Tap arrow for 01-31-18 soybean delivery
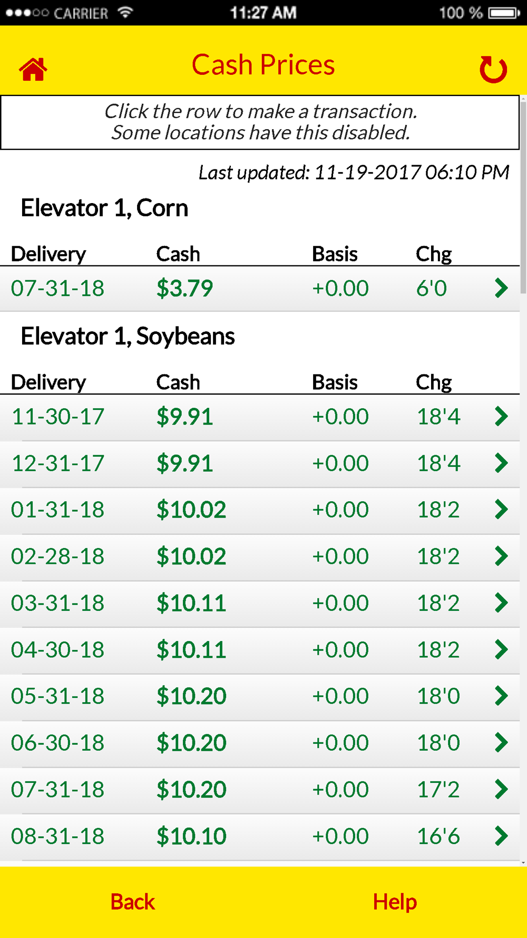 coord(501,510)
